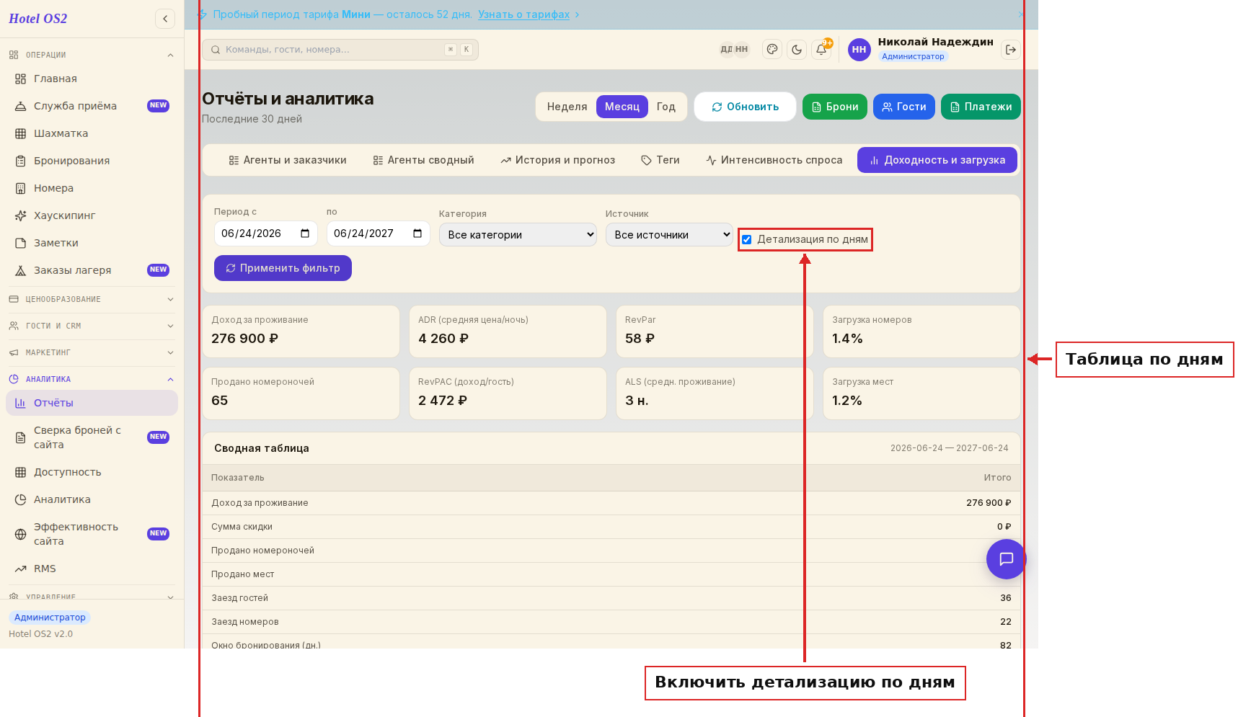
Task: Open Главная in the sidebar
Action: coord(92,79)
